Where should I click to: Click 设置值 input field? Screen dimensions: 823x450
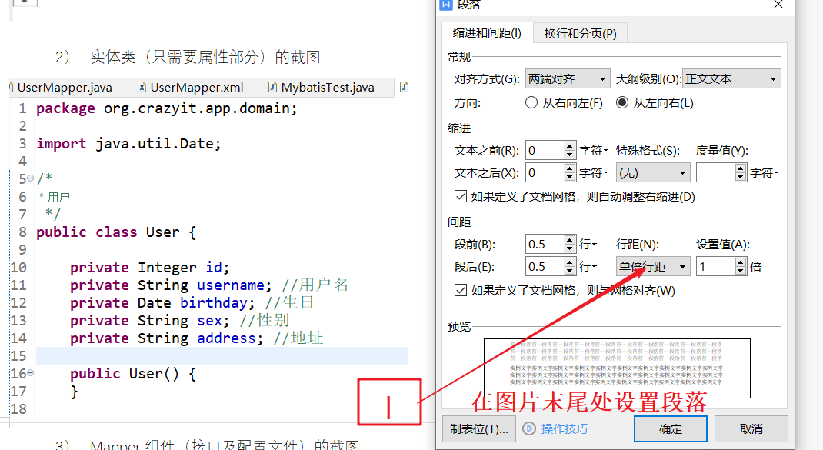(x=716, y=266)
